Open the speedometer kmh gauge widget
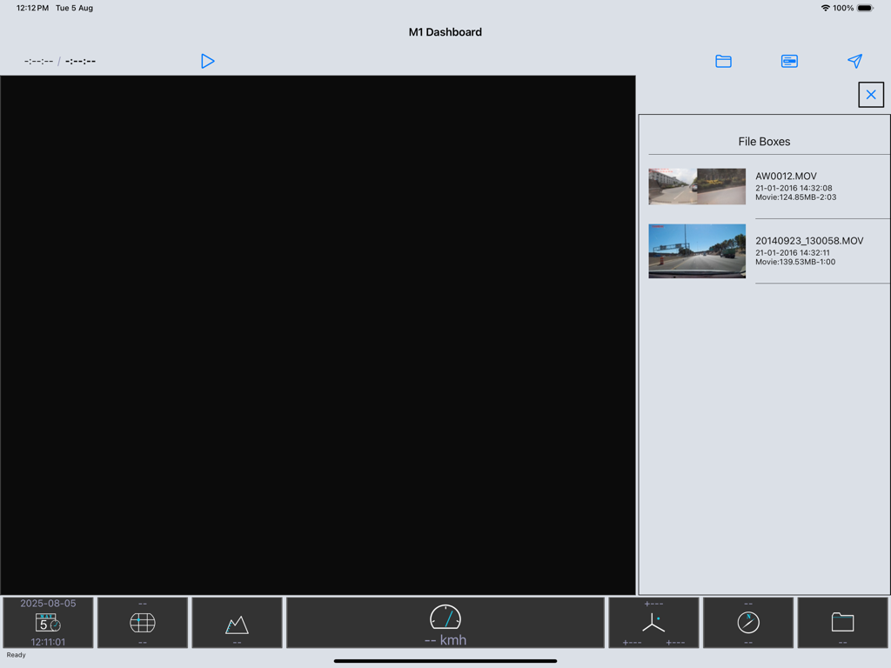Viewport: 891px width, 668px height. pyautogui.click(x=445, y=622)
